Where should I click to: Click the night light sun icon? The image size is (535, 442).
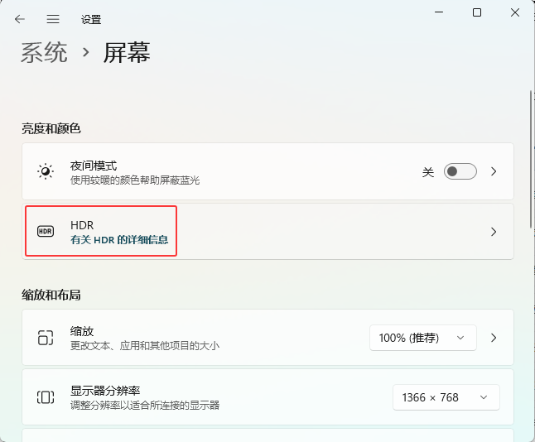[46, 171]
